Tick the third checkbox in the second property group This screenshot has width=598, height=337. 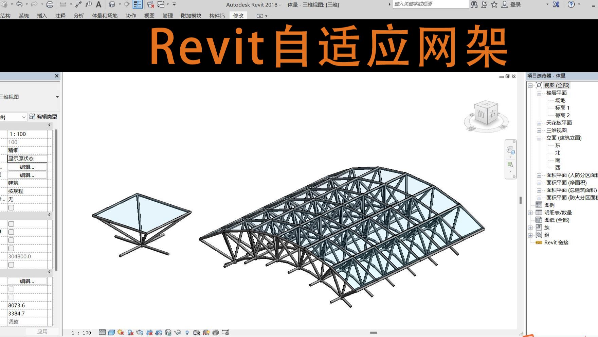coord(11,240)
